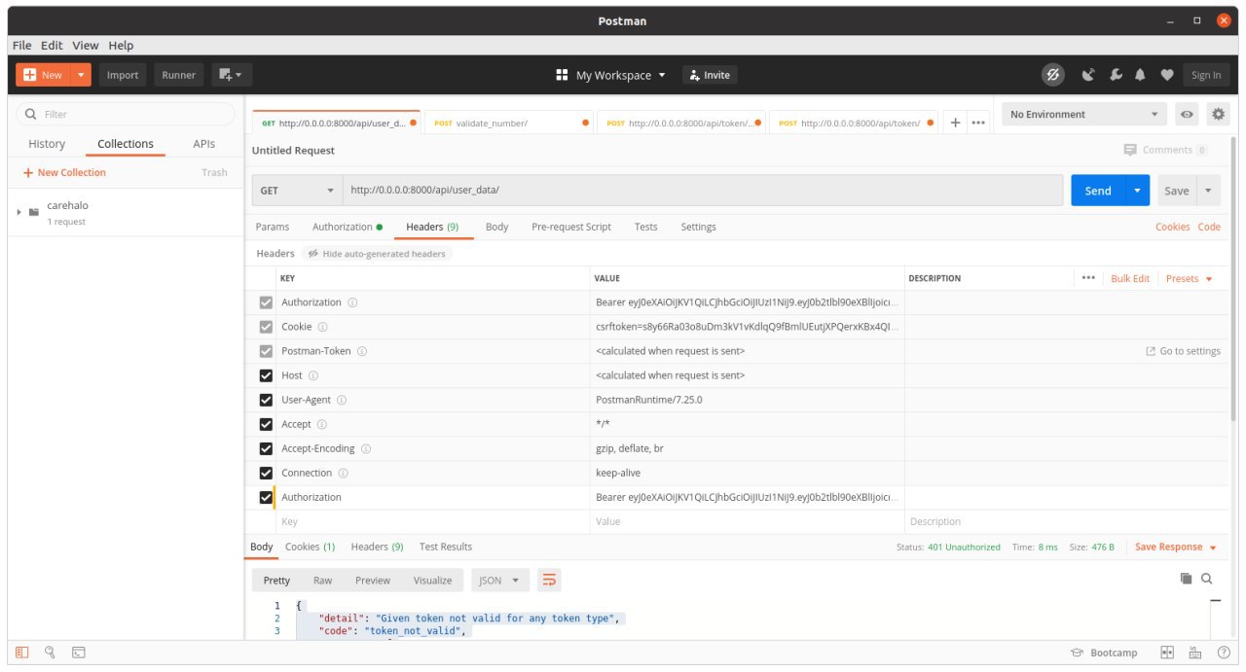Open the My Workspace dropdown
Screen dimensions: 1246x672
[610, 75]
